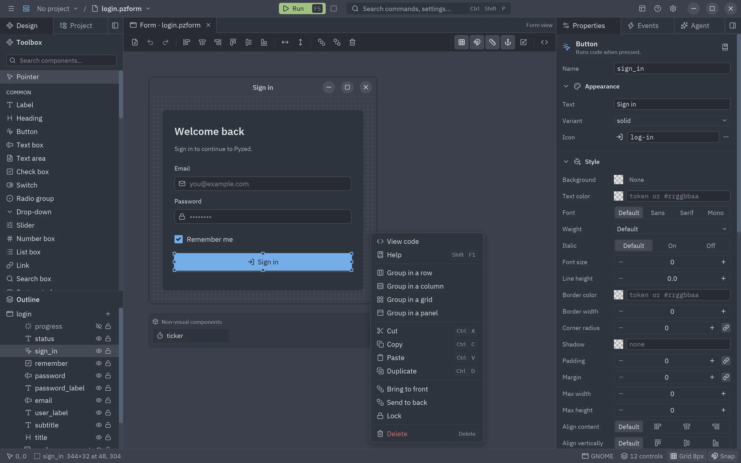Lock the remember control in Outline
741x463 pixels.
108,363
